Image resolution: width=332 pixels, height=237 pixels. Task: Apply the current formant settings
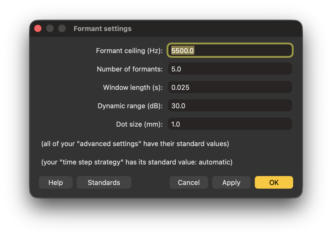(231, 183)
